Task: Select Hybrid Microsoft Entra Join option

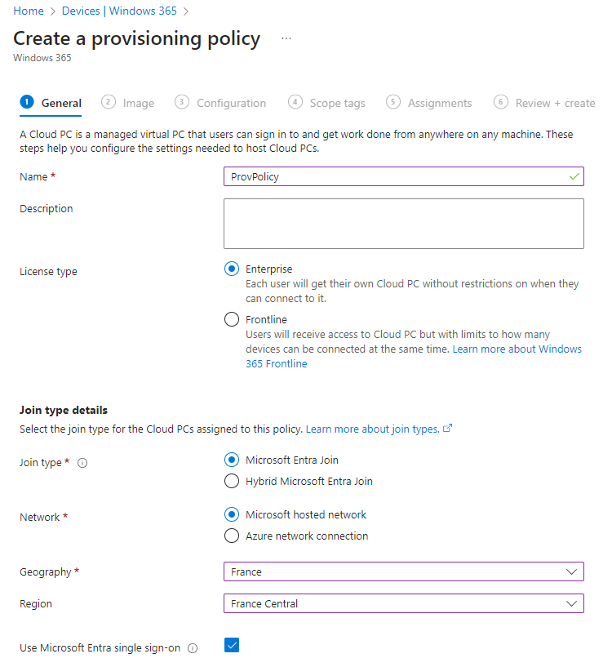Action: pos(232,481)
